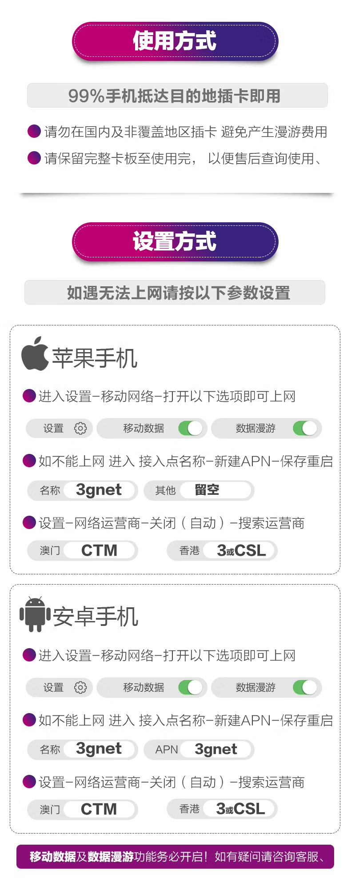Click the Android APN 3gnet field

[216, 749]
